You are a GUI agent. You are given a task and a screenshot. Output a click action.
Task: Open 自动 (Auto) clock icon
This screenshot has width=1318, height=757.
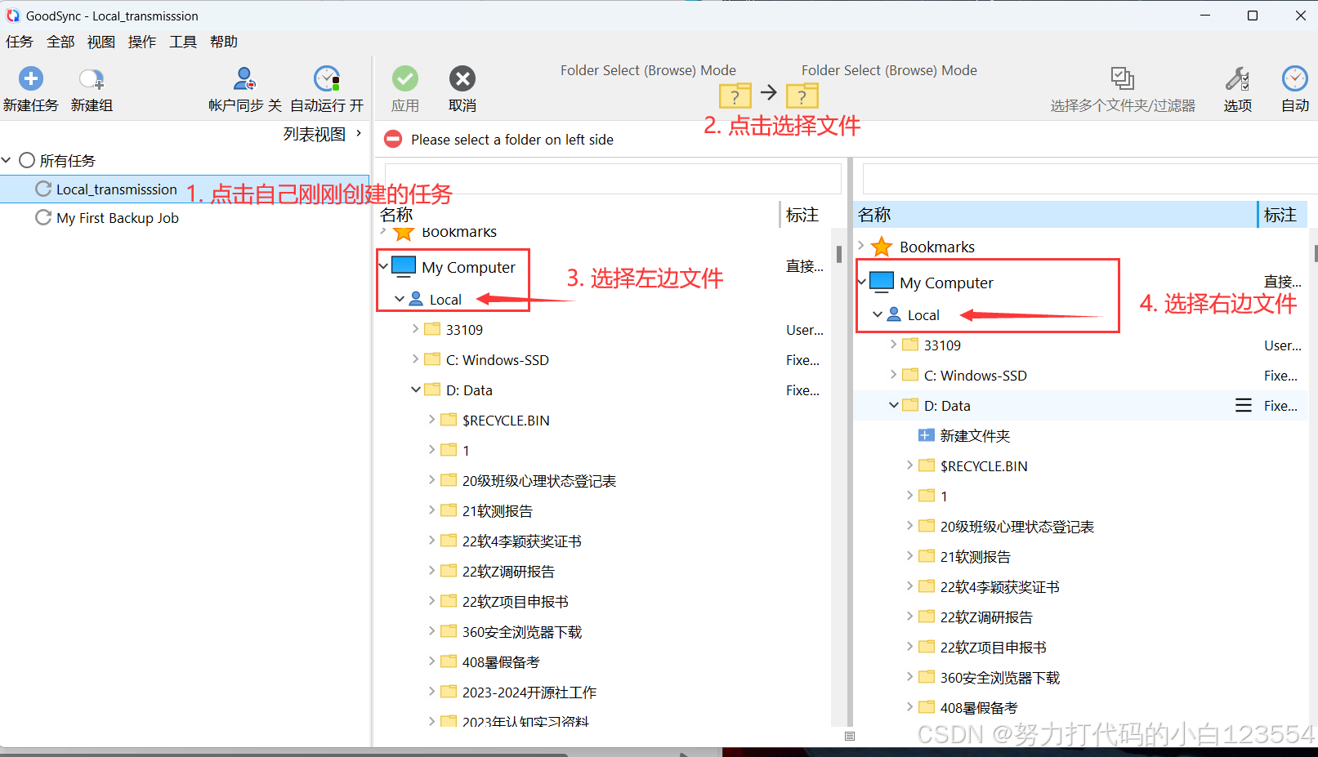tap(1295, 78)
